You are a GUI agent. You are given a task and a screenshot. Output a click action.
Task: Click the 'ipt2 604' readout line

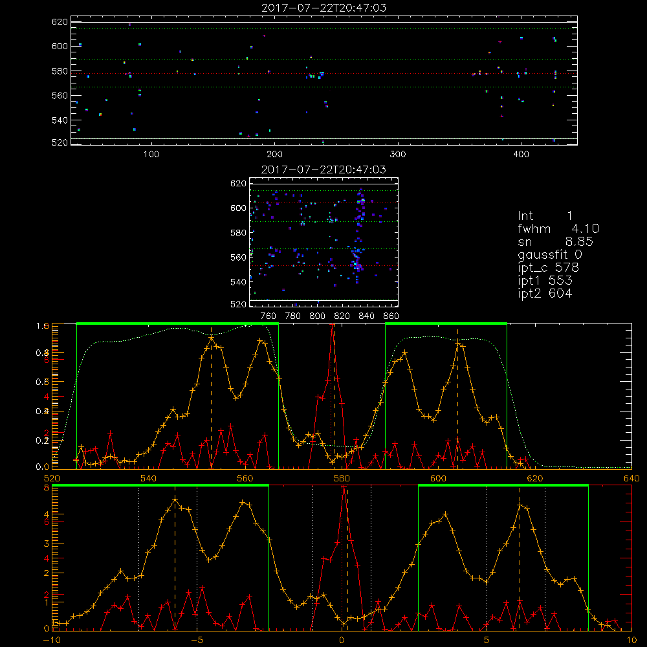(545, 293)
